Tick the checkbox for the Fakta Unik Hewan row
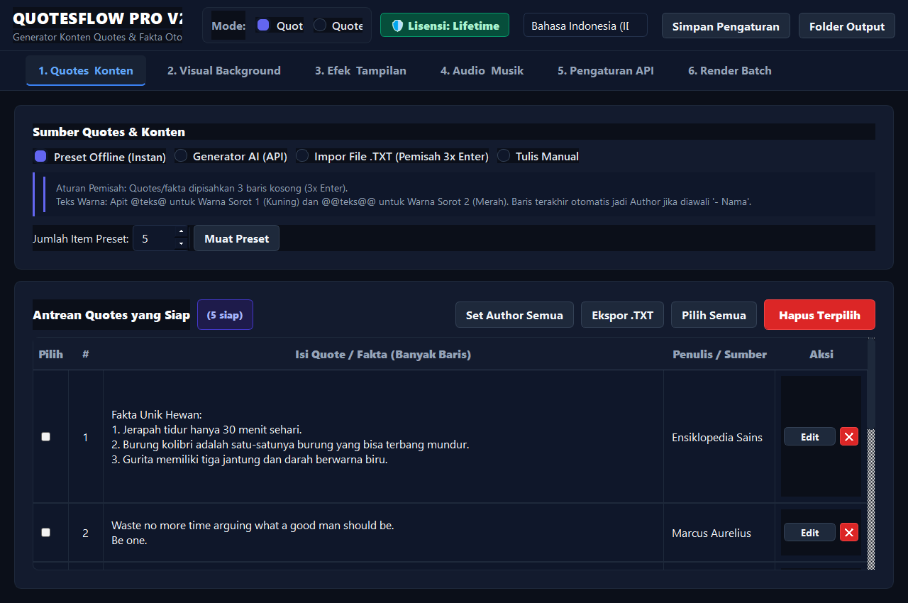 46,437
